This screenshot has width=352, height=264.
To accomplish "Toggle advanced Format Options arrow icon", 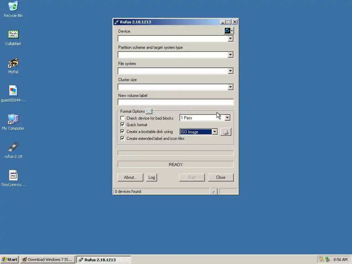I will point(148,111).
